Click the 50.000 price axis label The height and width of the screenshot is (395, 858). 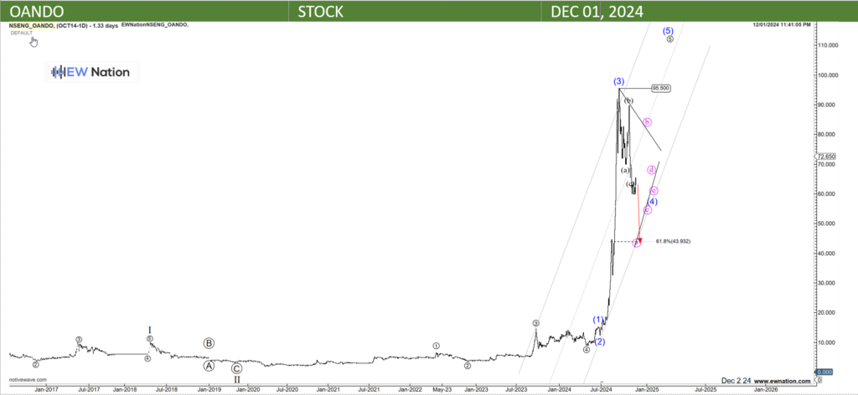827,223
